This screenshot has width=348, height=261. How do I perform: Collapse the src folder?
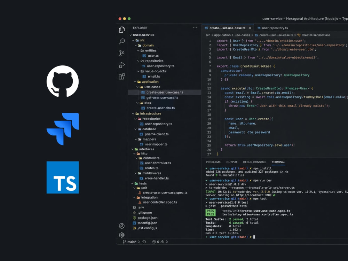point(133,40)
